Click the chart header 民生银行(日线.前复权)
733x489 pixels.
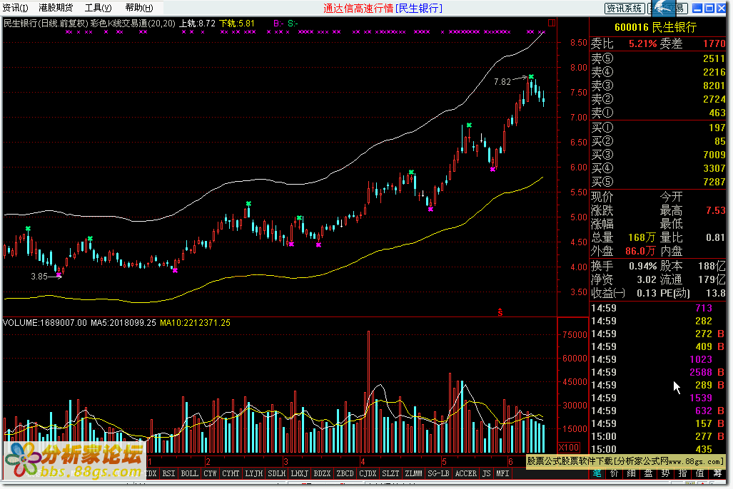point(46,24)
